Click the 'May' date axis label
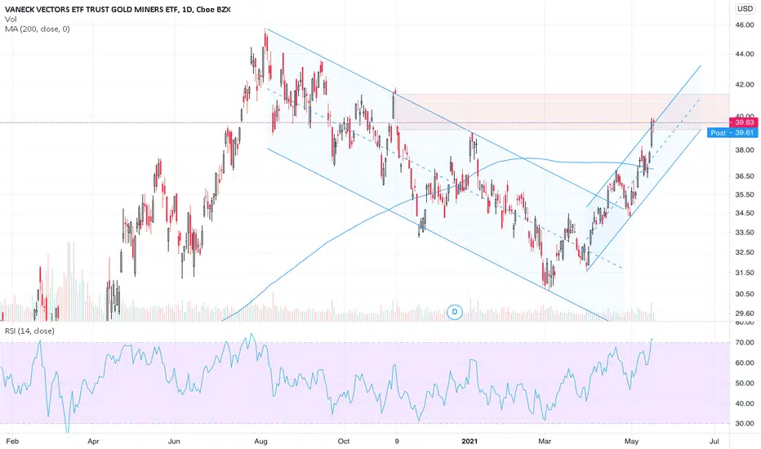Screen dimensions: 761x449 pyautogui.click(x=631, y=441)
